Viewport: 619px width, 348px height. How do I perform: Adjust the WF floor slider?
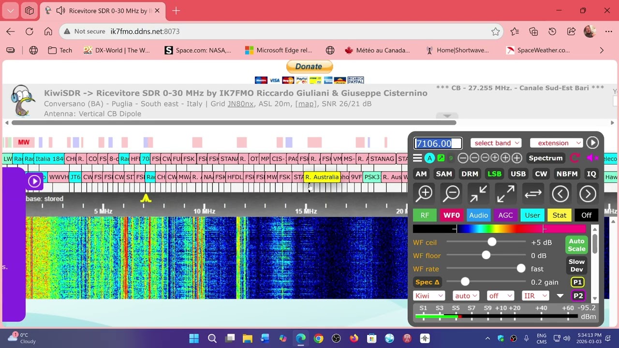[486, 256]
